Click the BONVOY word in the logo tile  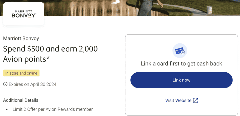click(x=24, y=16)
